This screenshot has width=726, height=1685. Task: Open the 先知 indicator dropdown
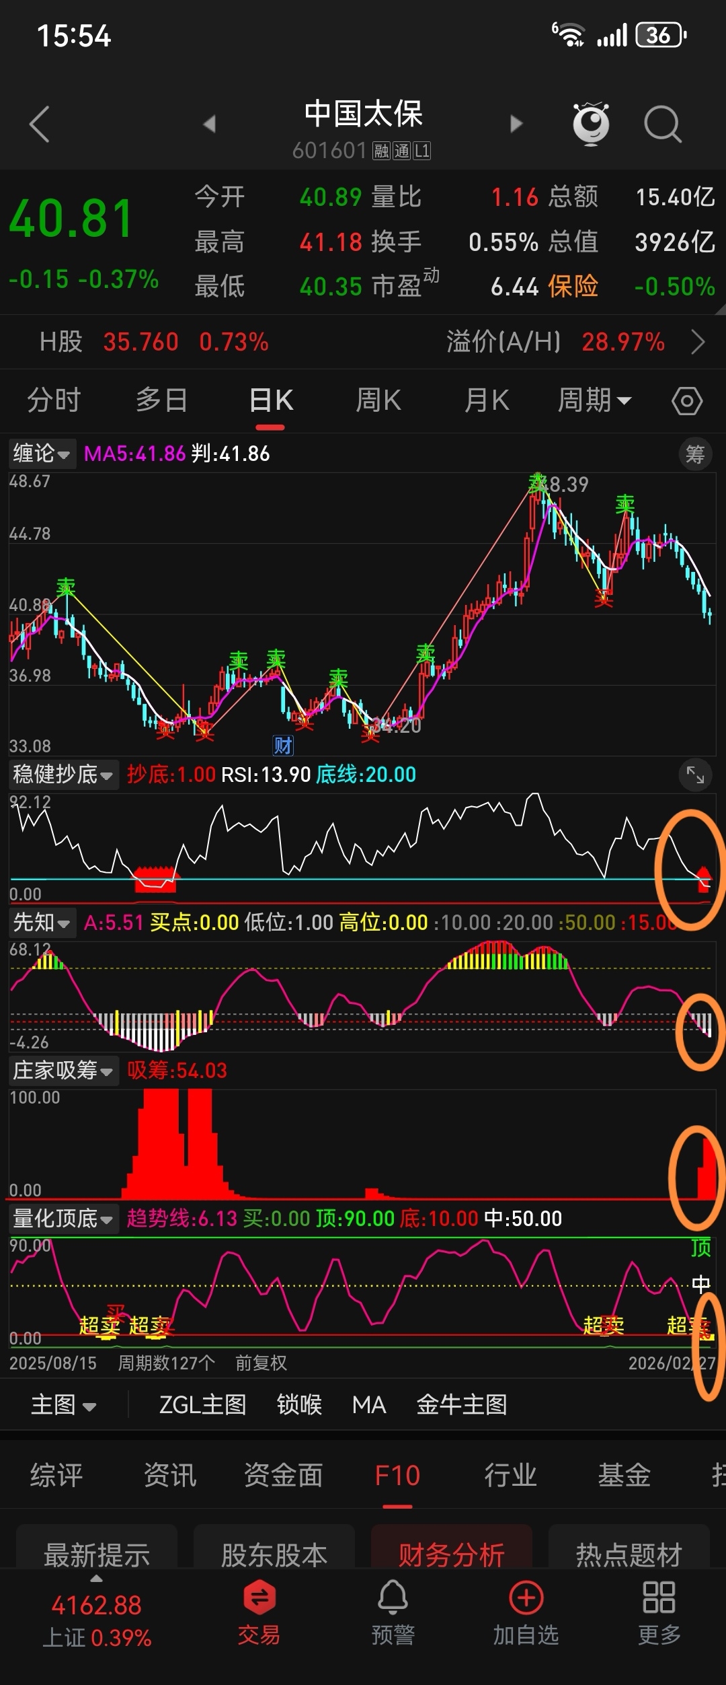pyautogui.click(x=42, y=922)
